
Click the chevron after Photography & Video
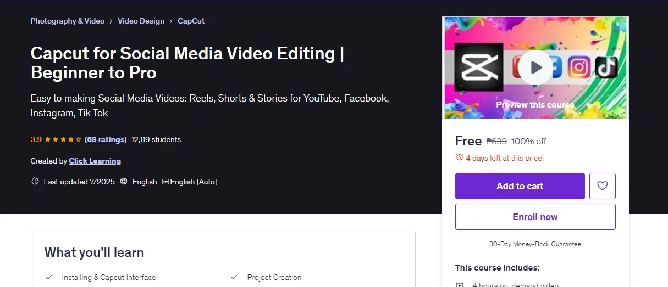pyautogui.click(x=111, y=21)
